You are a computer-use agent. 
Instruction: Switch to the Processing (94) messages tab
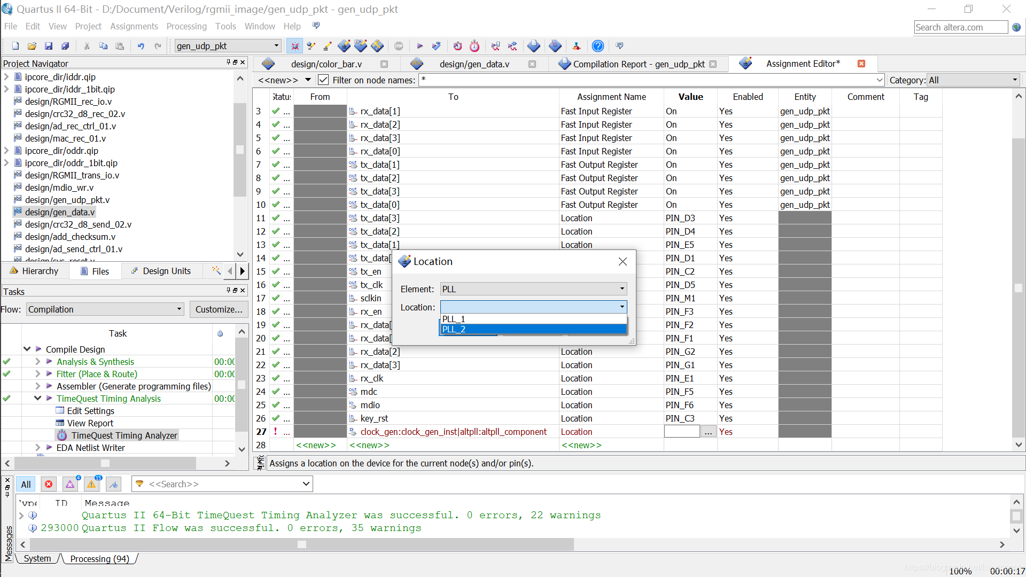coord(99,558)
